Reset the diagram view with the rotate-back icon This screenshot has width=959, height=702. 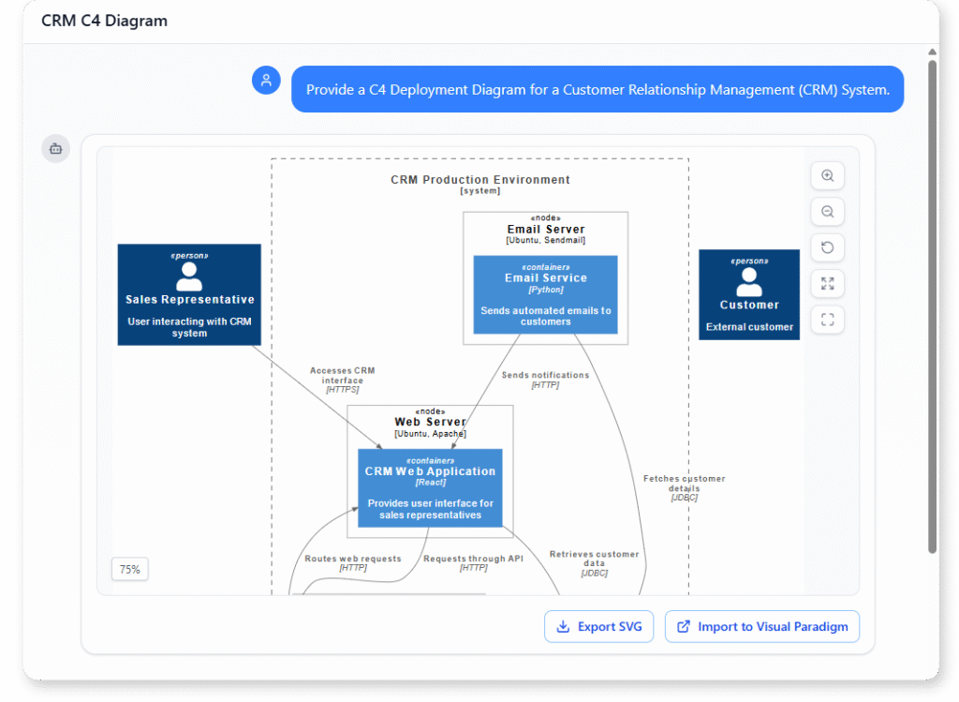coord(827,247)
